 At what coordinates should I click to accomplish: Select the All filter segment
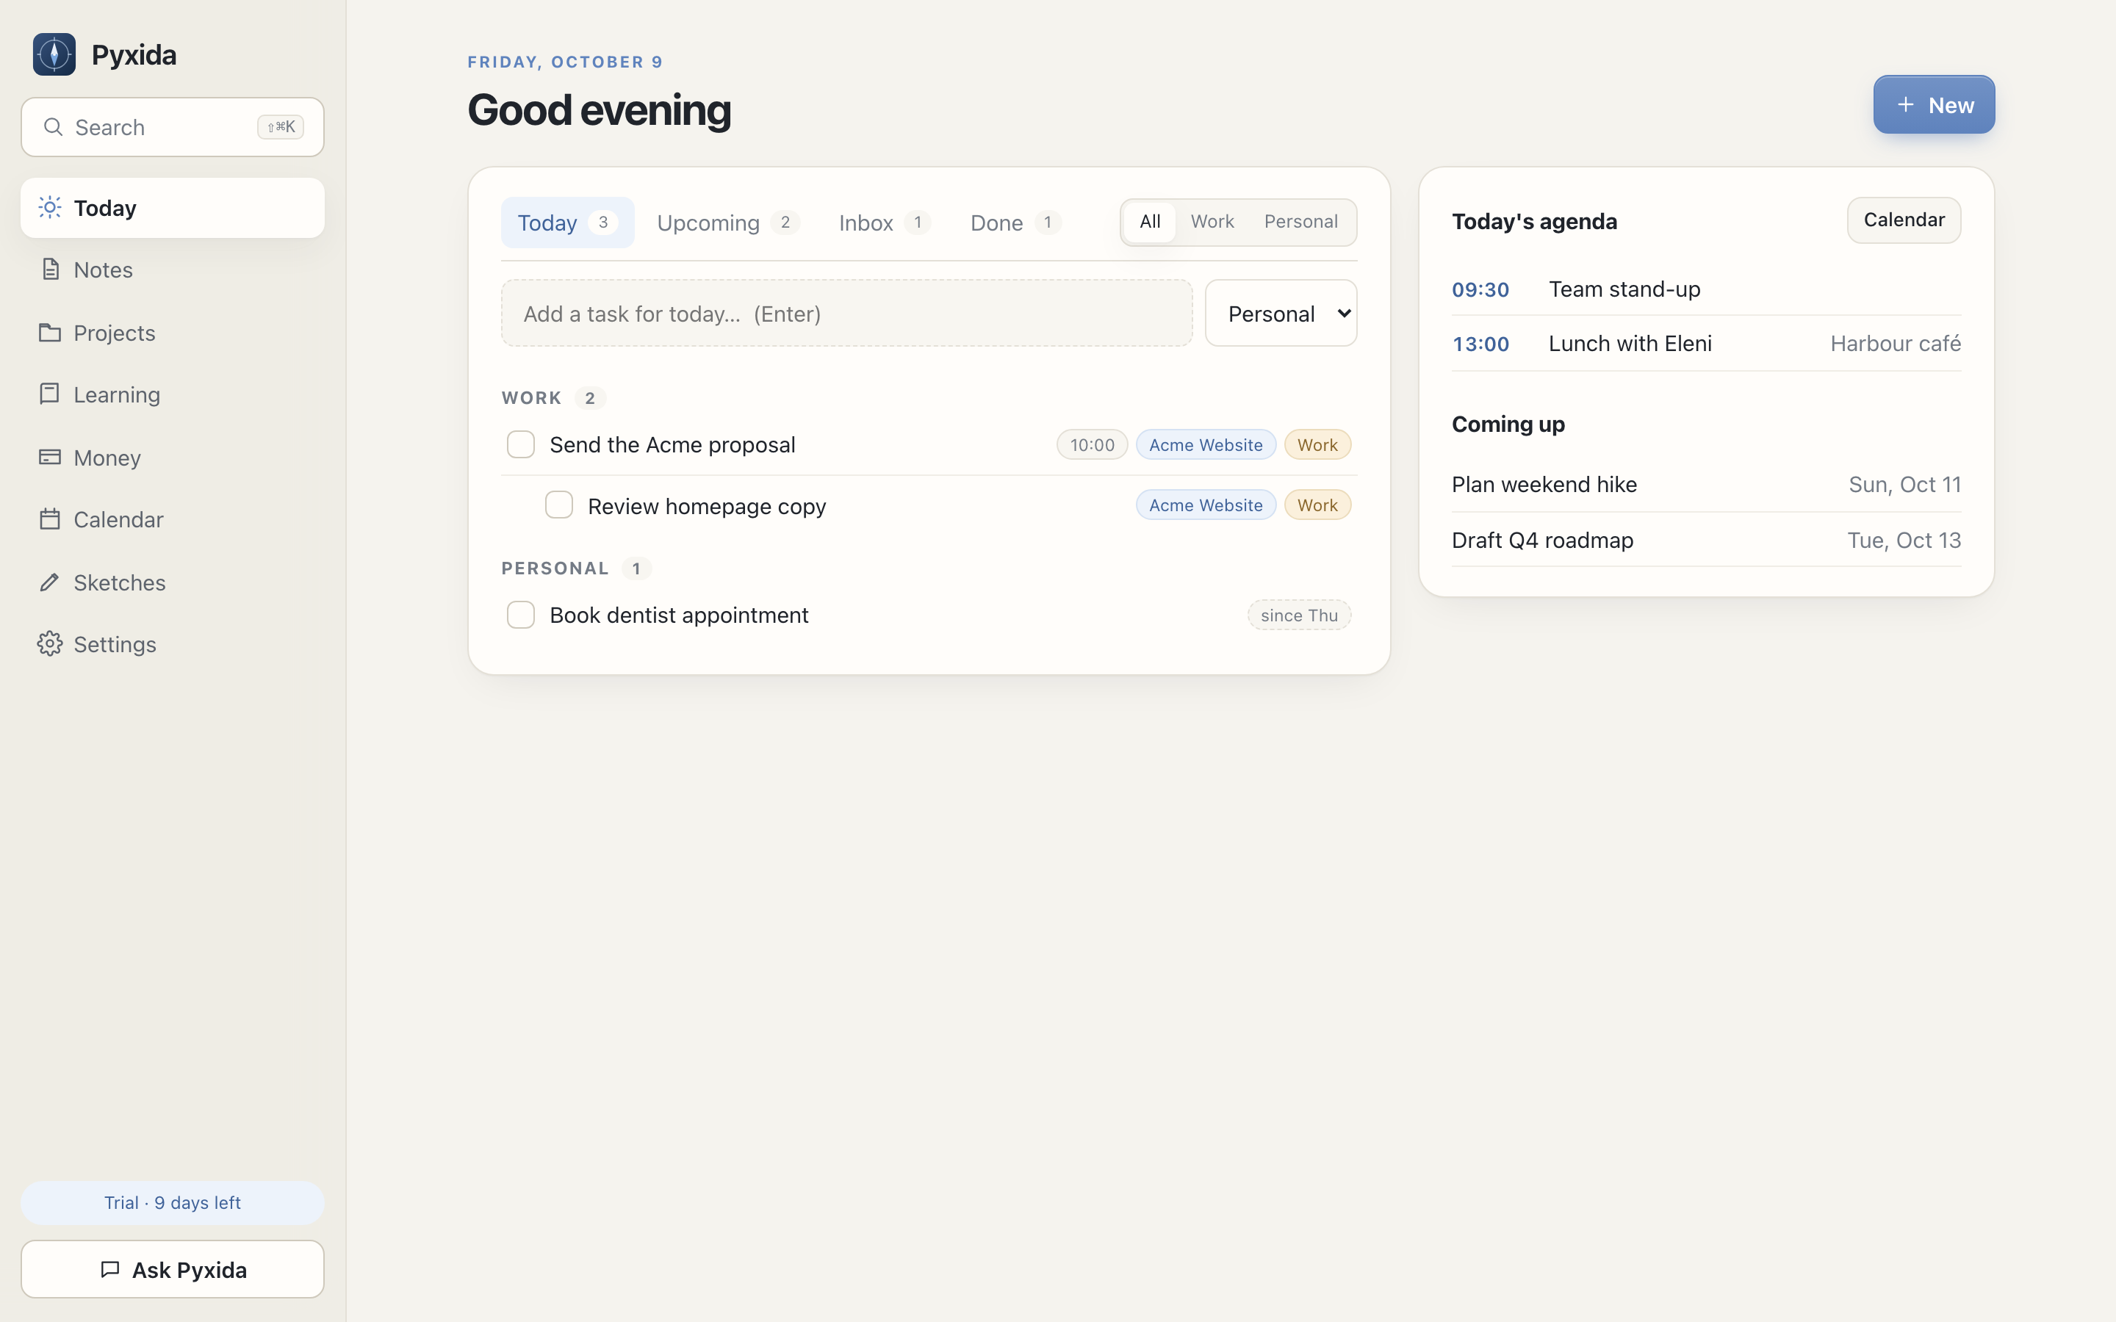[1150, 222]
